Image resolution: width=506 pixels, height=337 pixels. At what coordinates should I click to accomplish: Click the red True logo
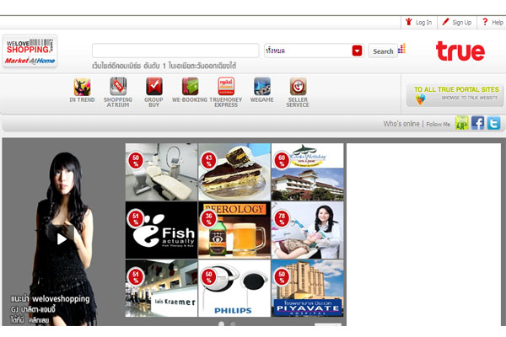460,51
